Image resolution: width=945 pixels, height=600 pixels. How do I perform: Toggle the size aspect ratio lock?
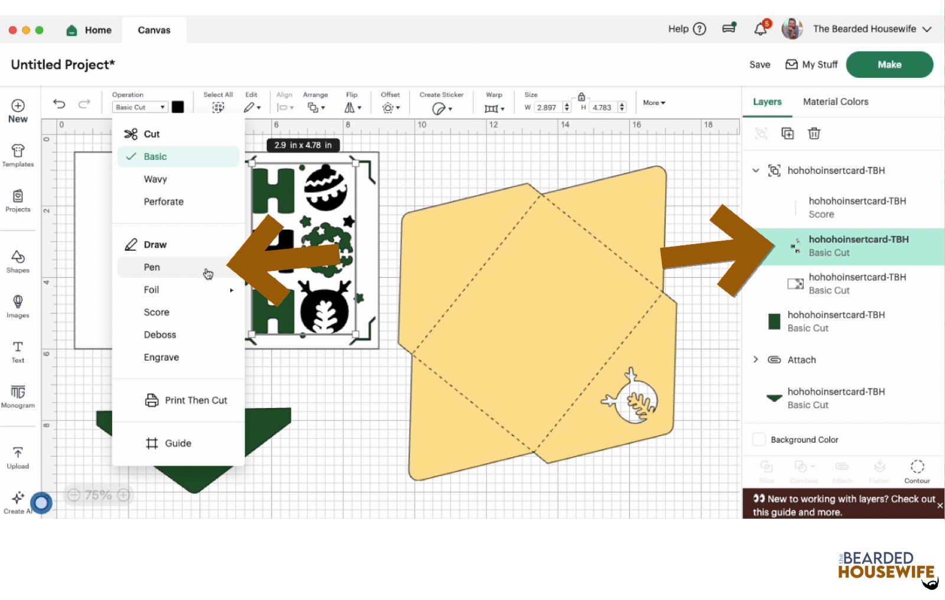[x=581, y=97]
